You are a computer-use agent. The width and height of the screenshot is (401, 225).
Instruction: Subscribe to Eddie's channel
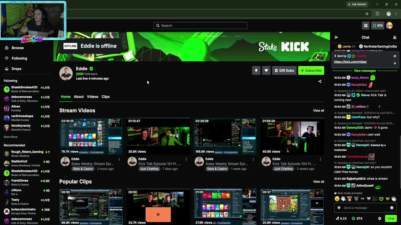pos(311,71)
